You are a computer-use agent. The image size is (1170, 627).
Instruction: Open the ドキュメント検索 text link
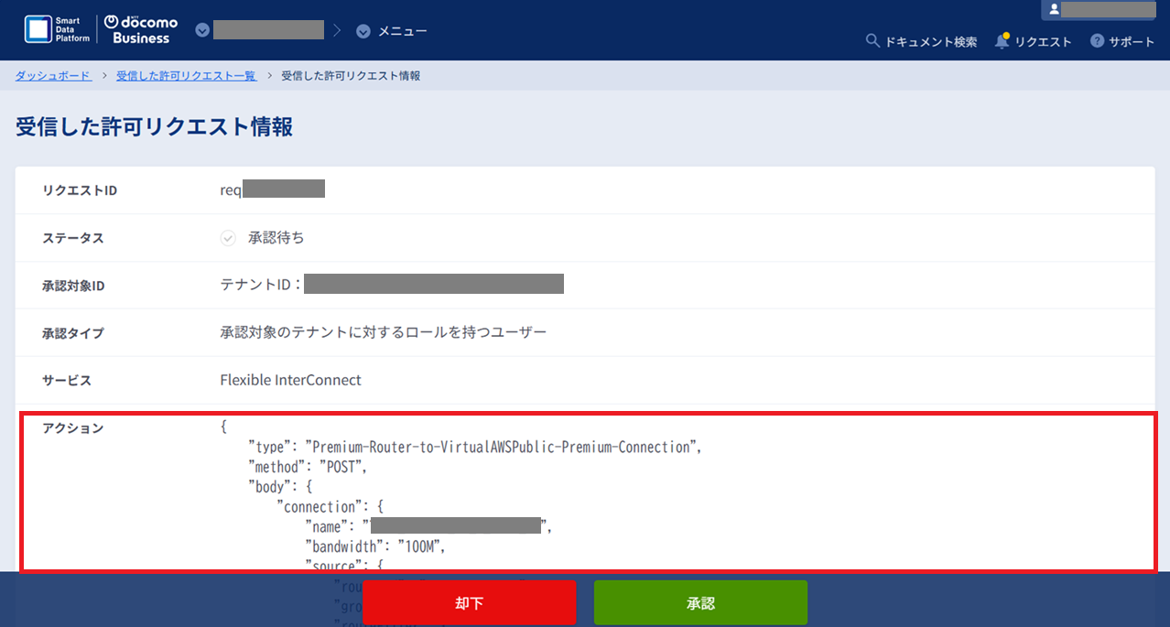[930, 42]
